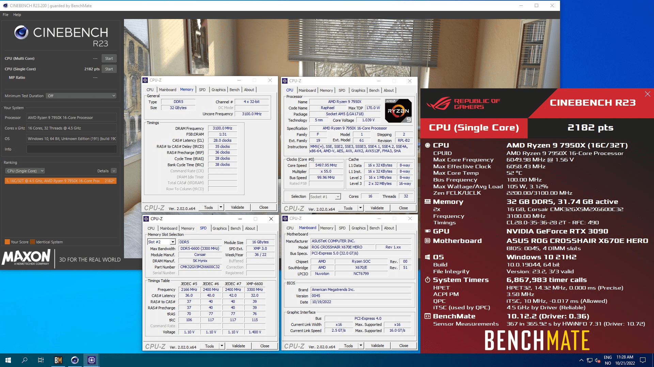Minimize the Cinebench window
654x367 pixels.
521,5
